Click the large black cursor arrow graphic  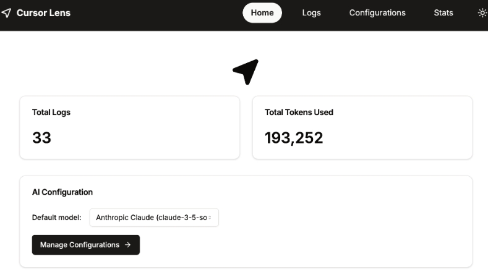tap(246, 72)
